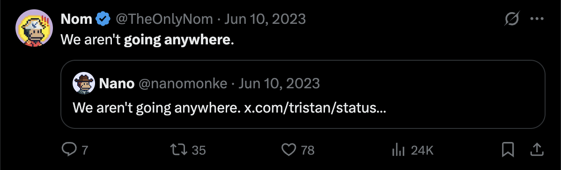Share the tweet using the upload arrow icon
The height and width of the screenshot is (170, 561).
(x=536, y=149)
